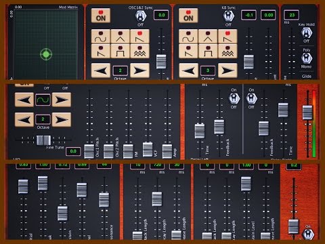This screenshot has height=244, width=325.
Task: Click the LFO Osc2 Pitch slider handle
Action: (108, 151)
